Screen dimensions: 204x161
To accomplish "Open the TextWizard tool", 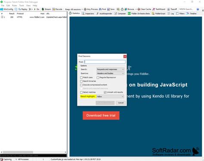I will (159, 9).
